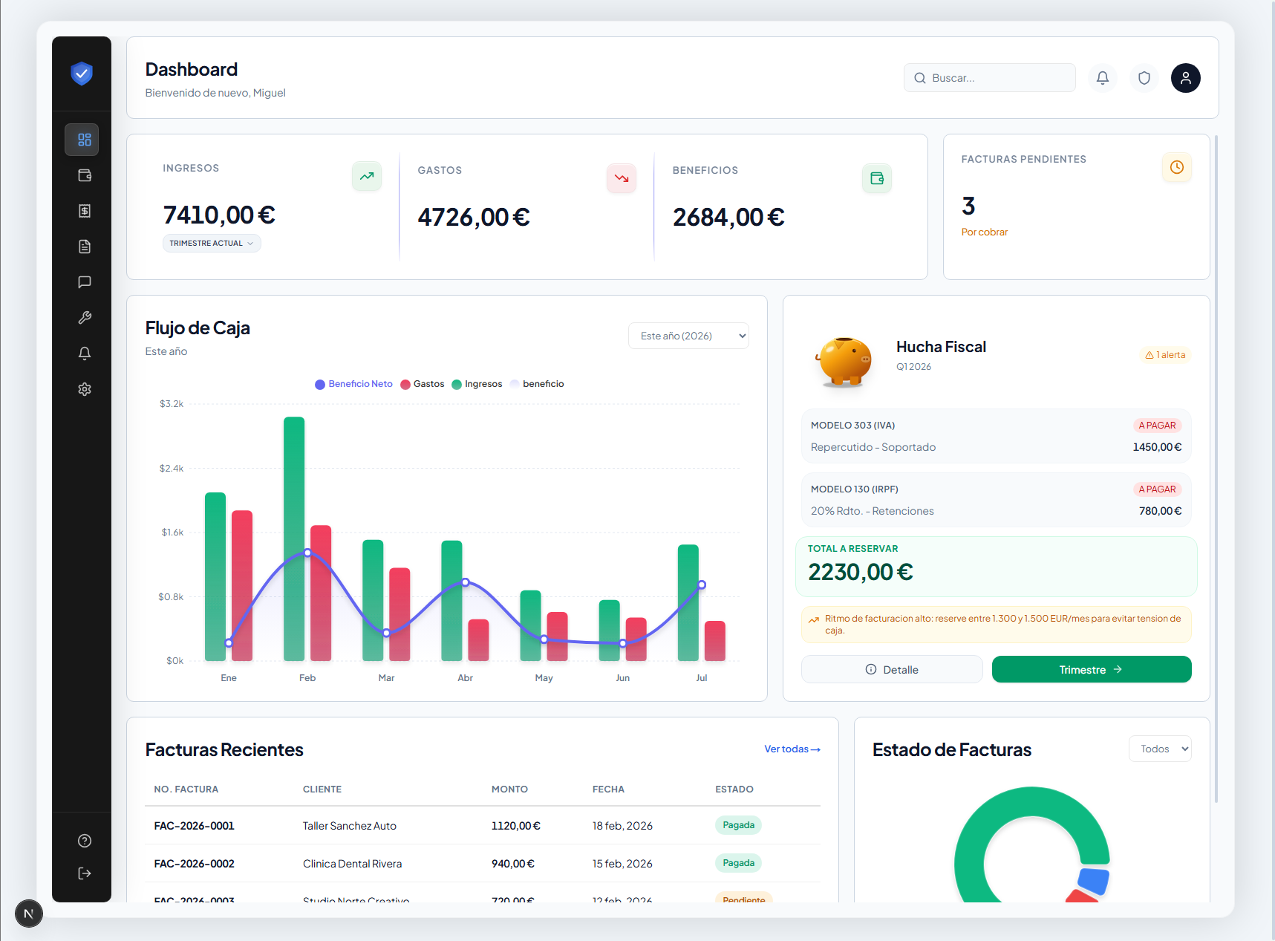Viewport: 1275px width, 941px height.
Task: Open the chat messages panel
Action: 84,281
